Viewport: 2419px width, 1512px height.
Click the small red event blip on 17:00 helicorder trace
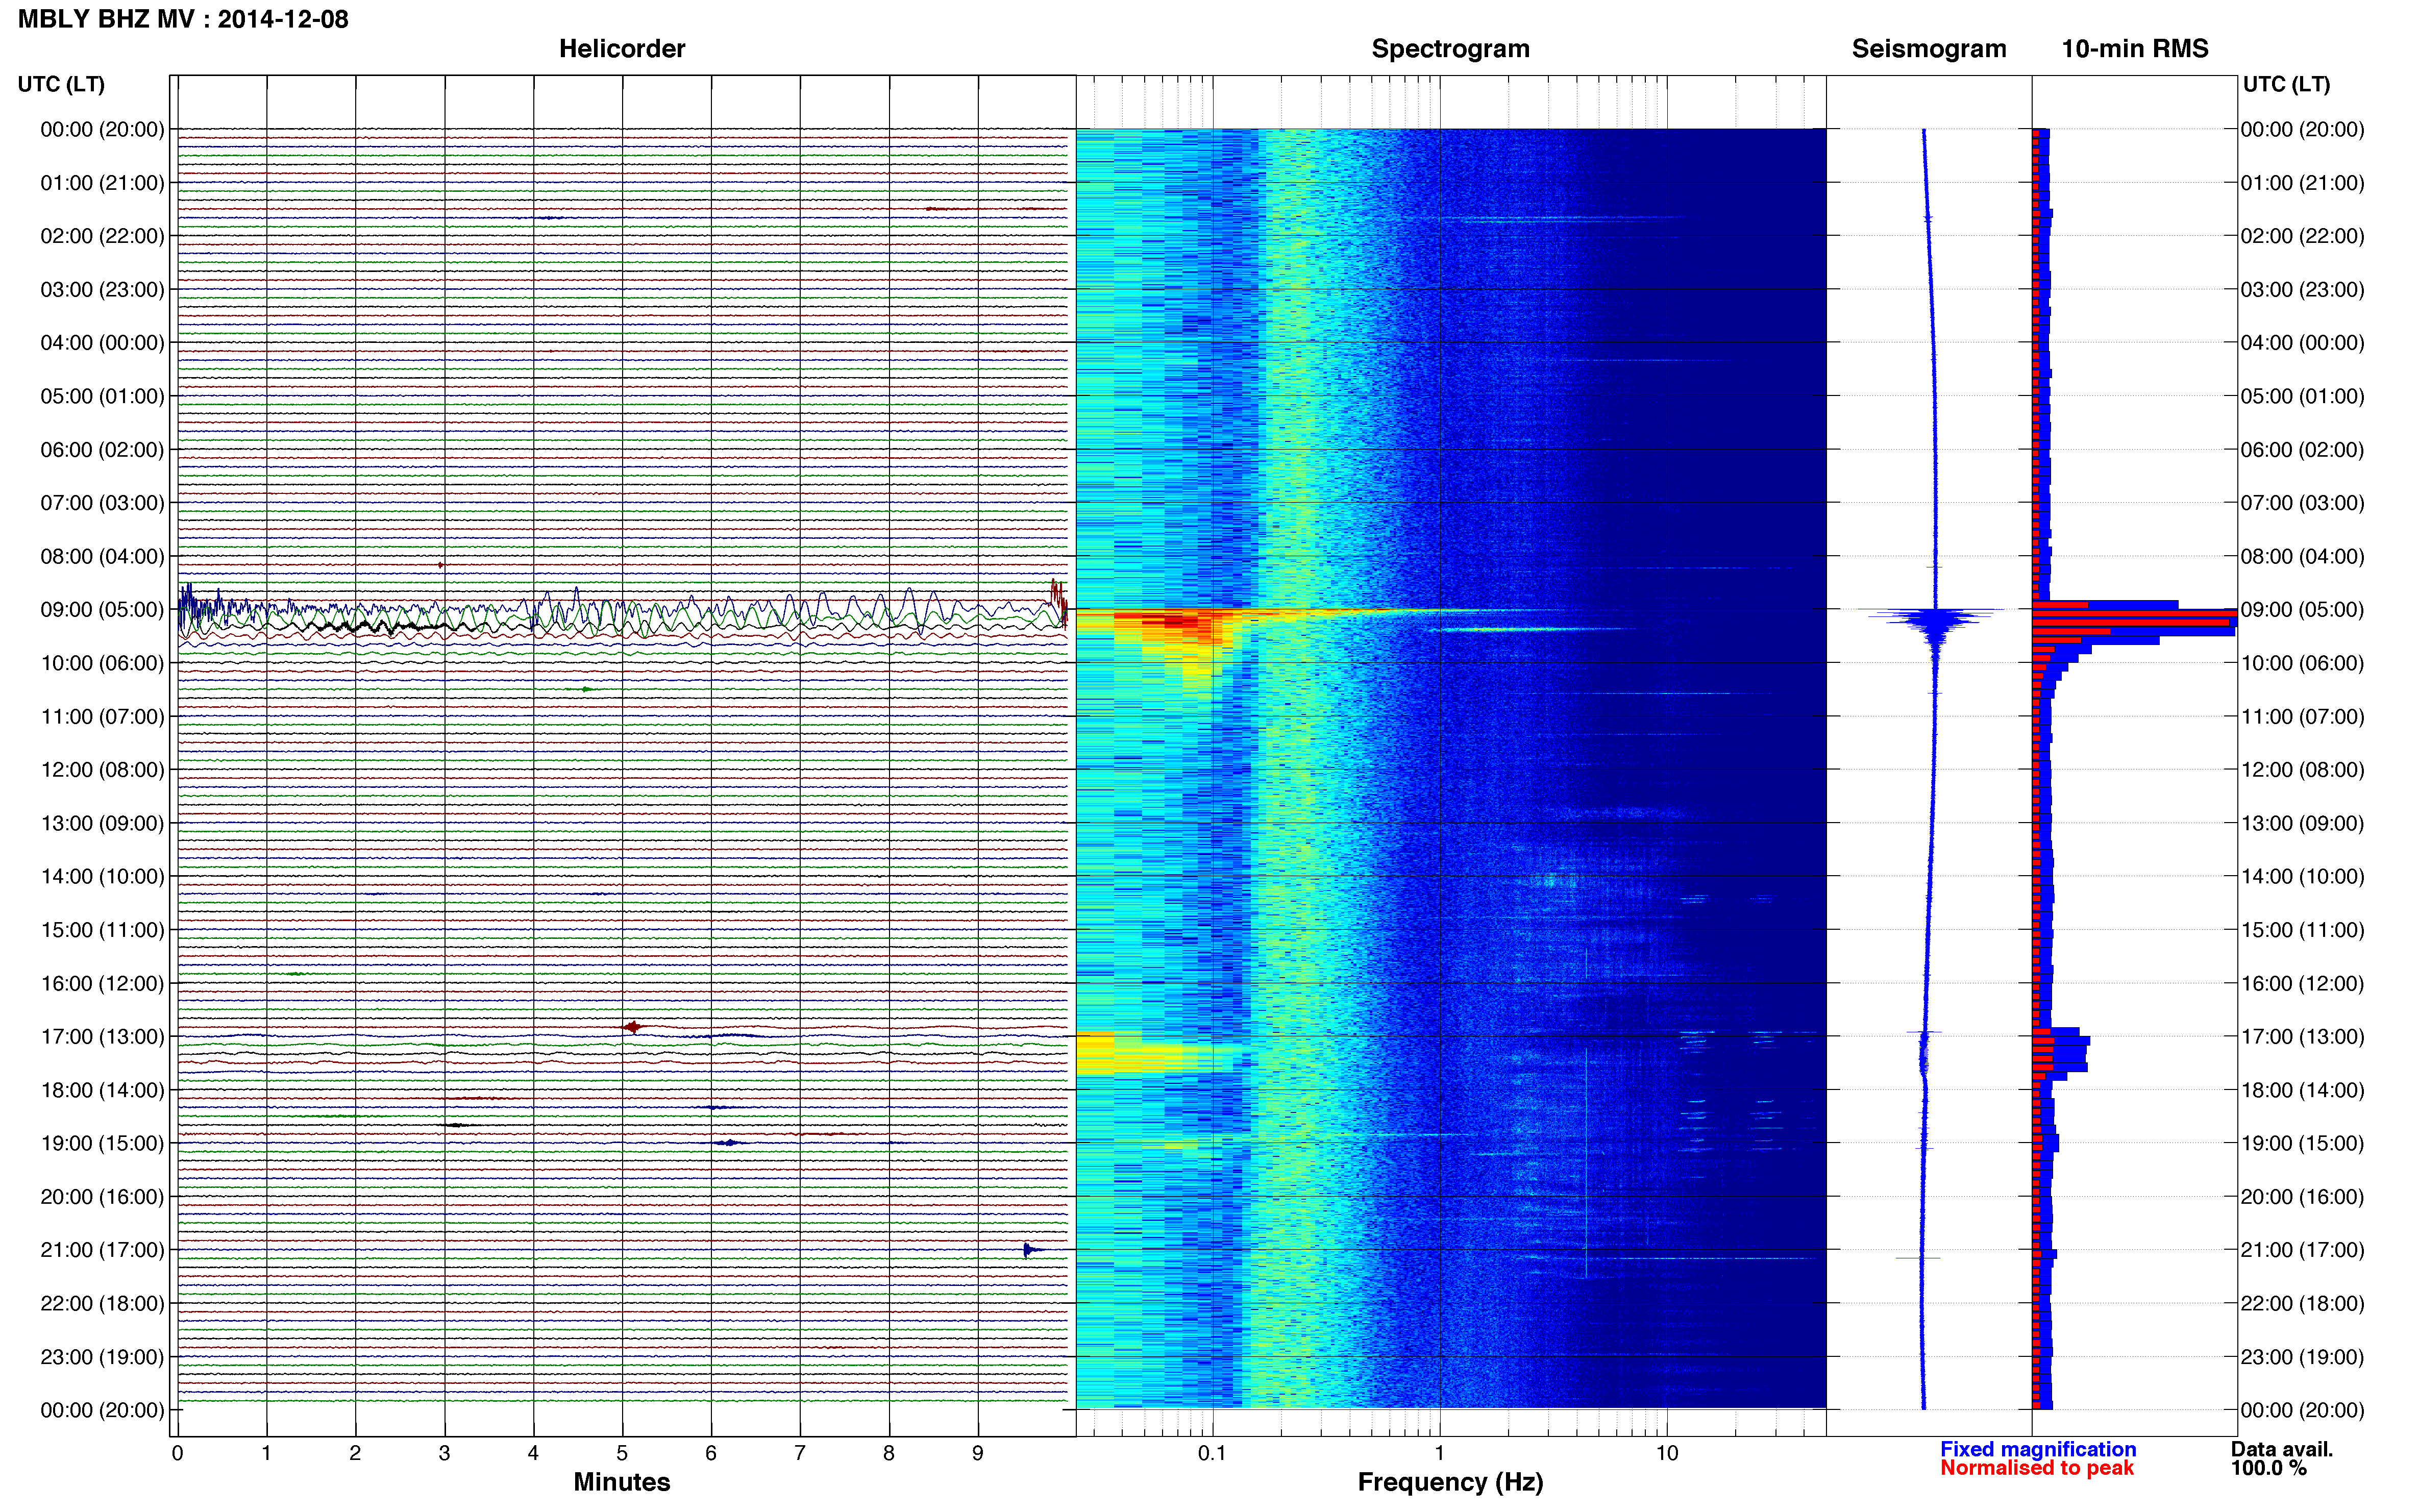point(632,1027)
